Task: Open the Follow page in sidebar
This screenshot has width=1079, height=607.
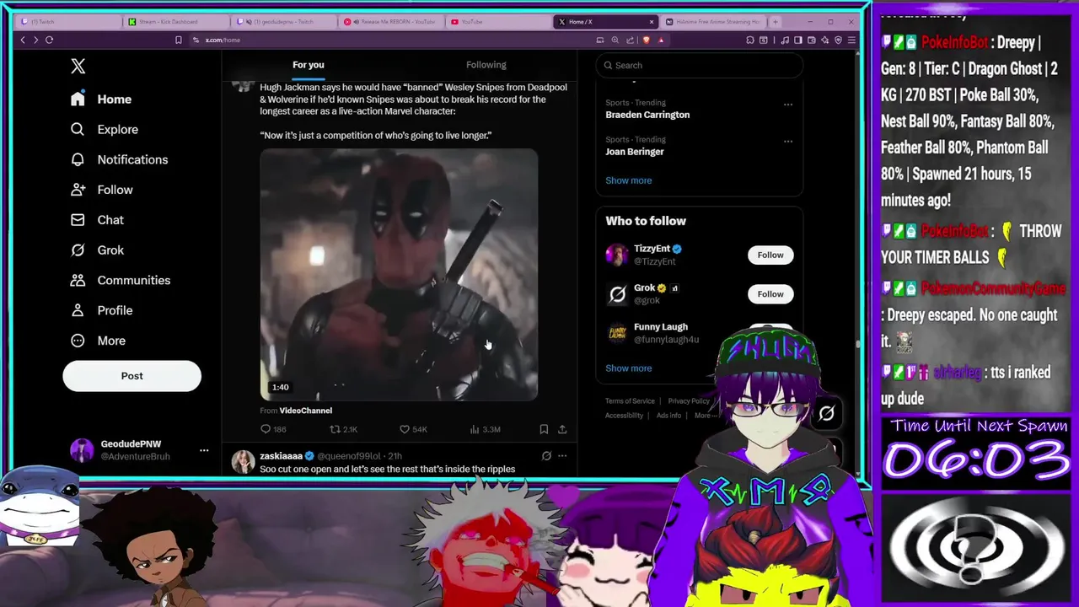Action: [x=101, y=190]
